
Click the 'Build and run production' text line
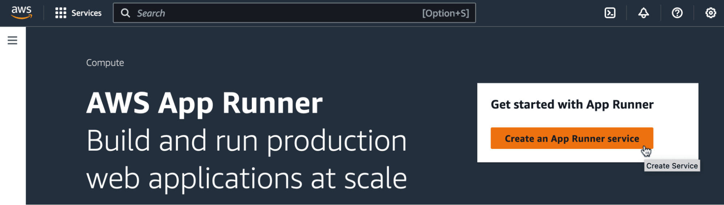(x=246, y=141)
